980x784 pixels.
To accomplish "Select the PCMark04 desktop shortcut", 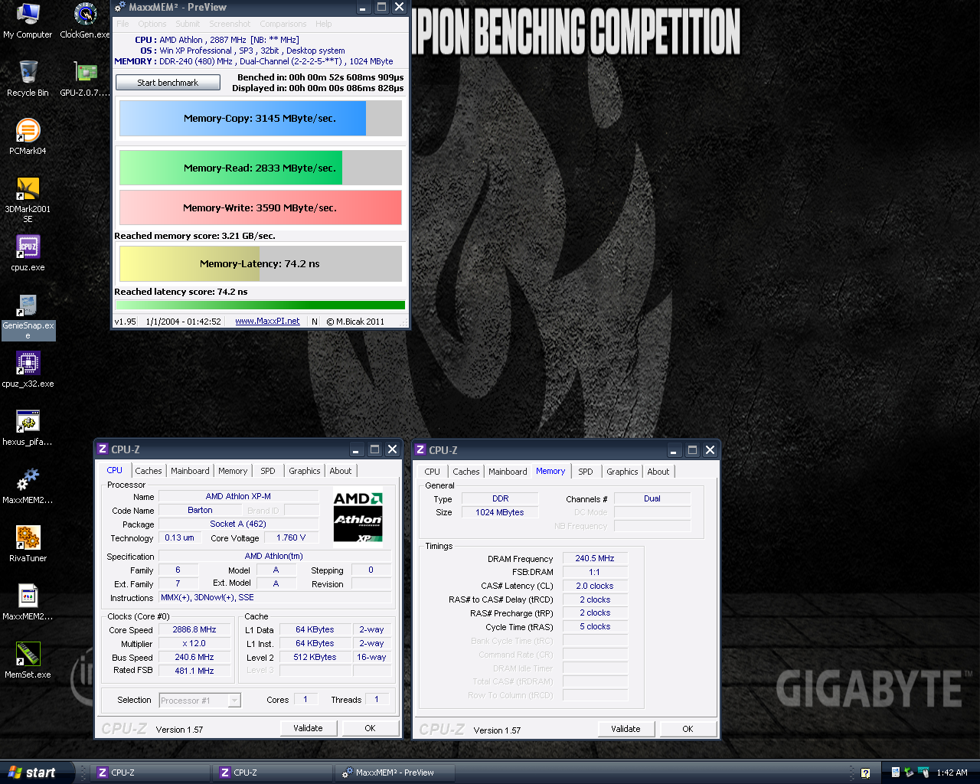I will [x=28, y=137].
